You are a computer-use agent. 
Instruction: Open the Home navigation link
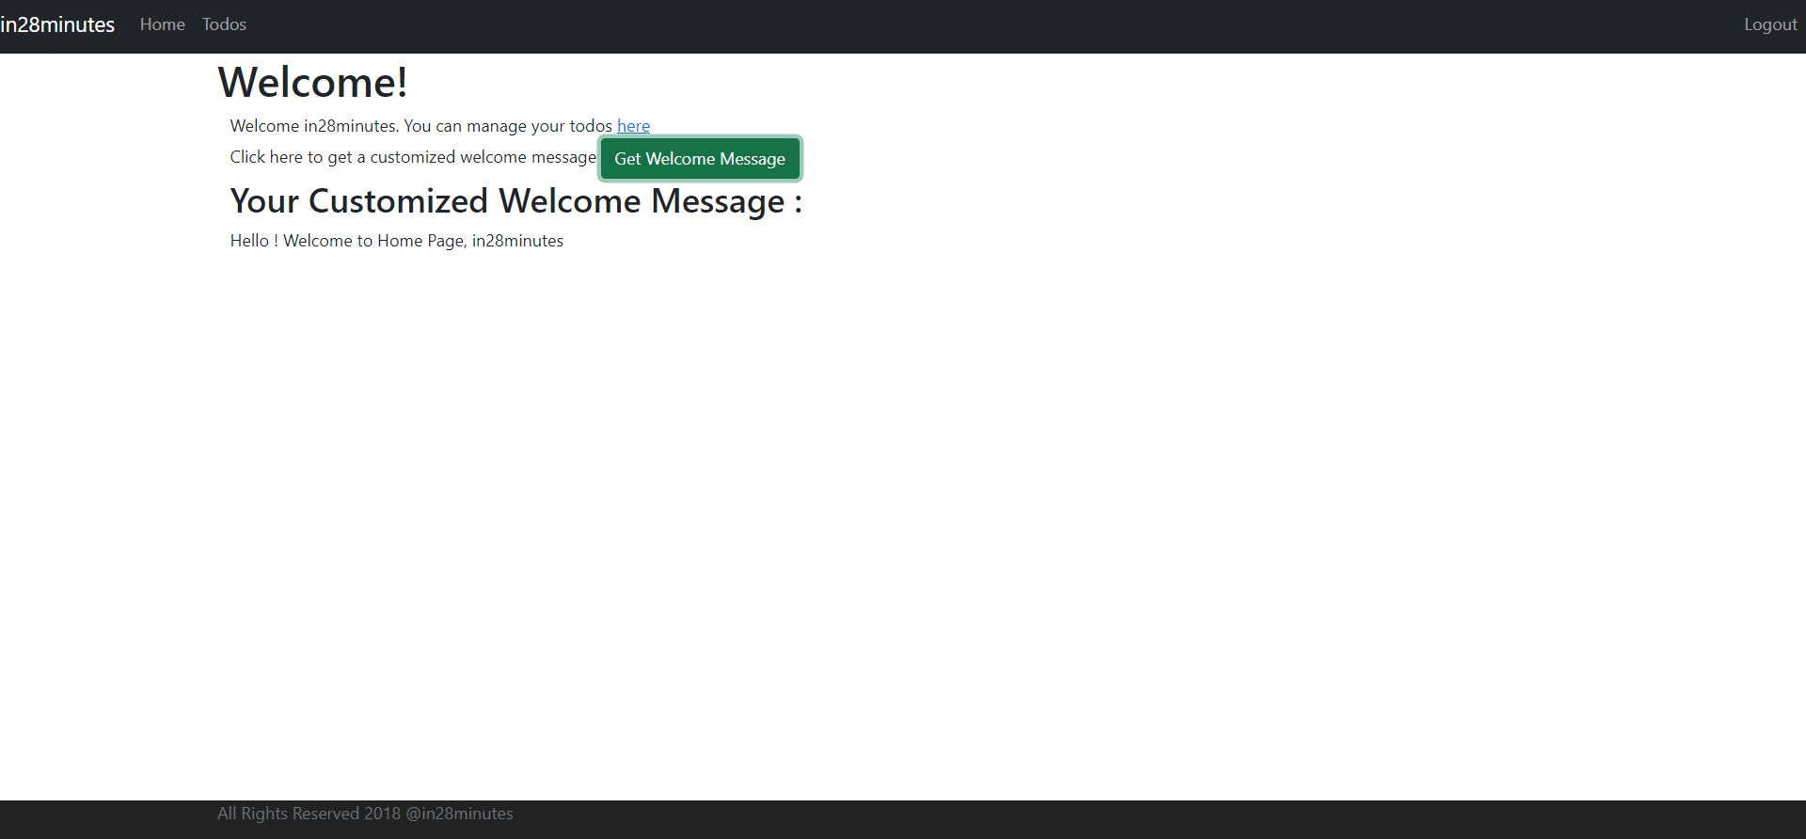162,24
